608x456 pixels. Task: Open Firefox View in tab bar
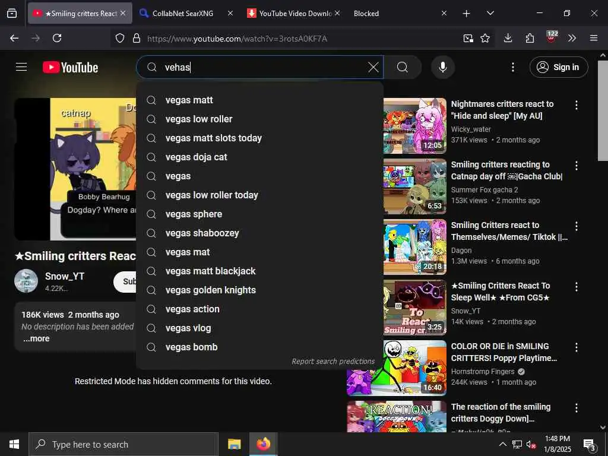pyautogui.click(x=12, y=14)
